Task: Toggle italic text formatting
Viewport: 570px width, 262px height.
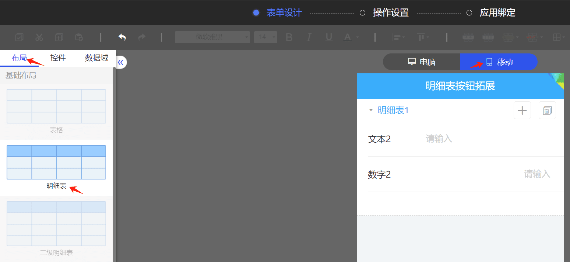Action: pyautogui.click(x=309, y=37)
